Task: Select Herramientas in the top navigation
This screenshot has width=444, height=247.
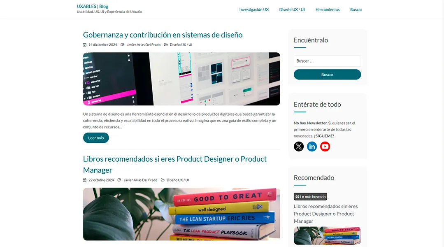Action: coord(327,9)
